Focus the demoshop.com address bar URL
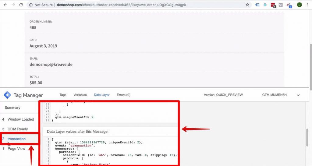 121,5
